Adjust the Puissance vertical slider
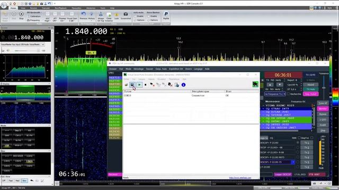The width and height of the screenshot is (339, 190). click(x=324, y=88)
